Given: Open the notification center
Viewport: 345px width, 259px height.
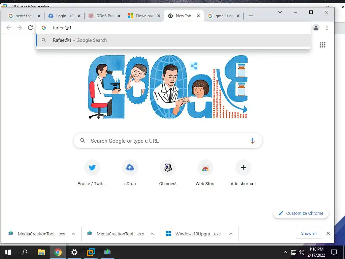Looking at the screenshot, I should point(334,252).
